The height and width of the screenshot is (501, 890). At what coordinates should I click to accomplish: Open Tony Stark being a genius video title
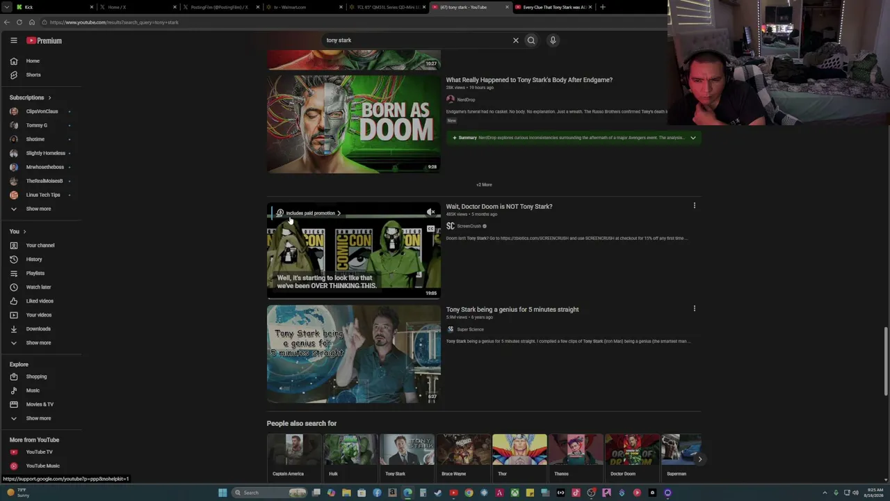point(512,310)
